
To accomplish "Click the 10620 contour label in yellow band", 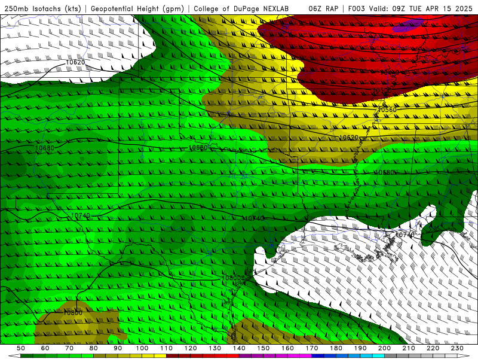I will pyautogui.click(x=348, y=138).
